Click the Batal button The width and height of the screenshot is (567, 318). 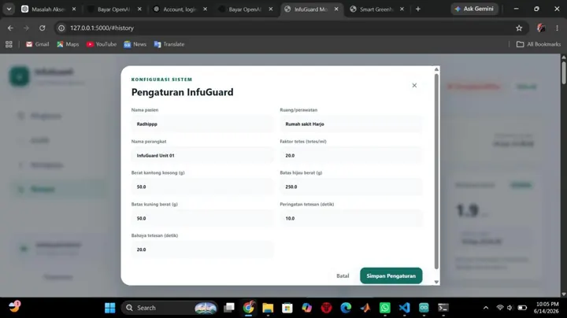coord(343,275)
